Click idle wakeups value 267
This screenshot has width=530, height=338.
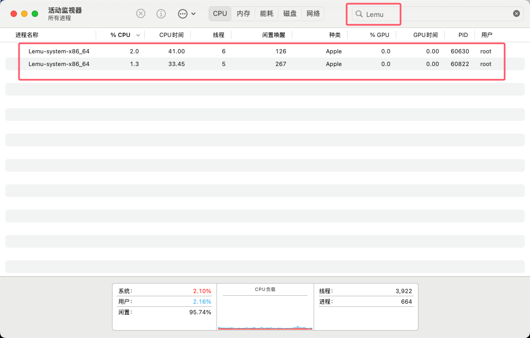[281, 64]
